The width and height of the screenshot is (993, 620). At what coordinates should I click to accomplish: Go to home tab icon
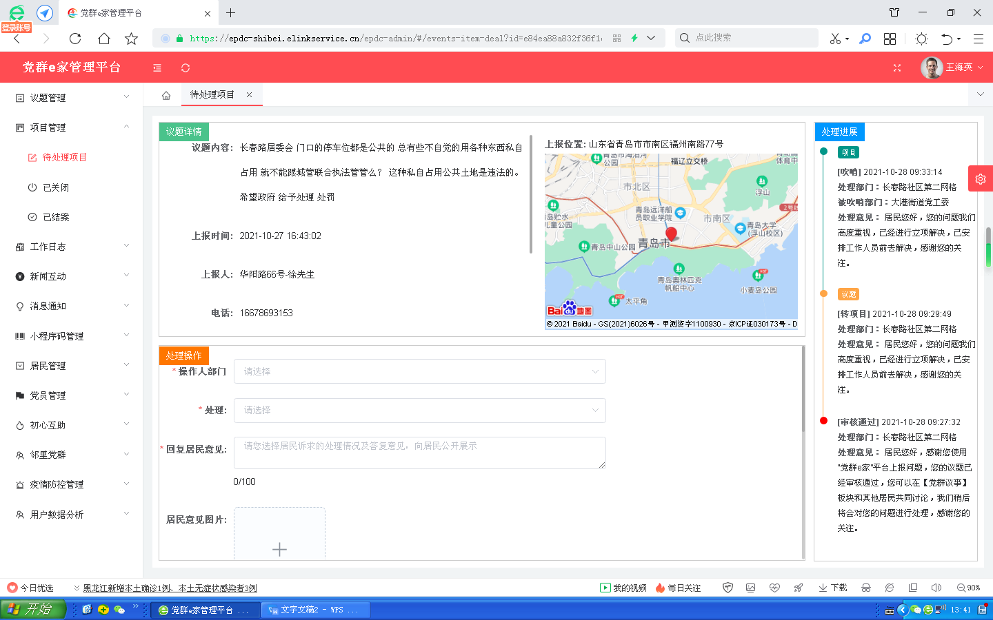pyautogui.click(x=166, y=95)
